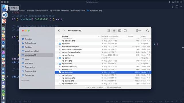Select wordpress59 in Finder sidebar
The image size is (184, 103).
pyautogui.click(x=37, y=55)
